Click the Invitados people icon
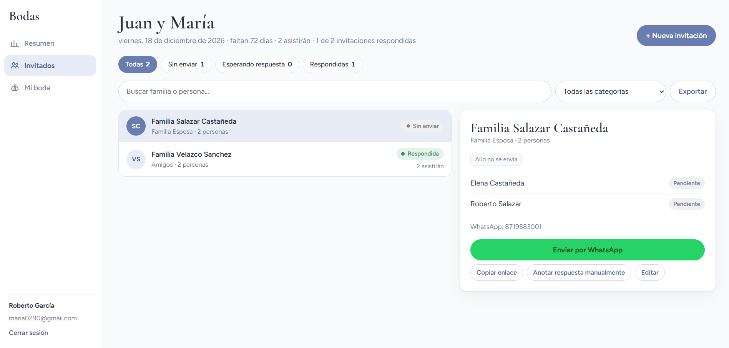Screen dimensions: 729x348 [x=15, y=66]
